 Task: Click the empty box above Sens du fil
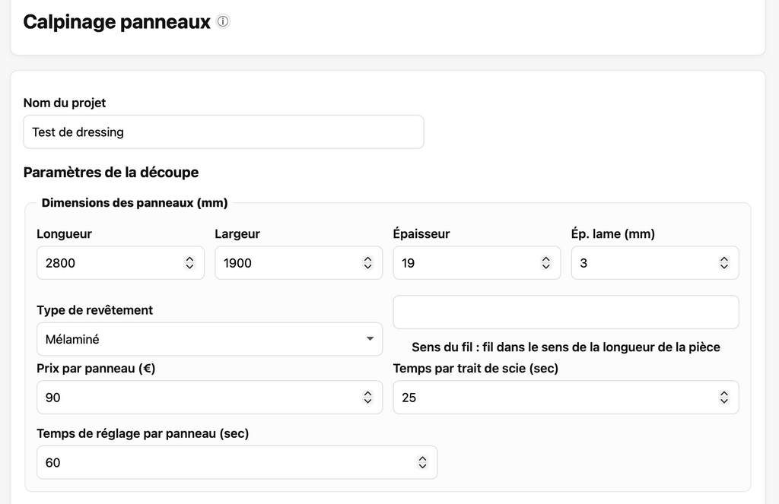point(565,312)
